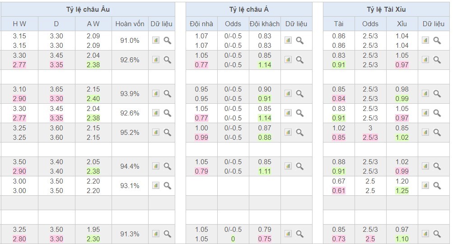Open chart icon in the 93.9% payout row

coord(156,93)
